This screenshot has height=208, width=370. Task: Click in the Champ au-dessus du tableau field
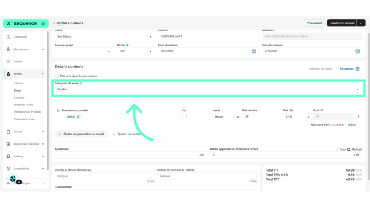(104, 176)
